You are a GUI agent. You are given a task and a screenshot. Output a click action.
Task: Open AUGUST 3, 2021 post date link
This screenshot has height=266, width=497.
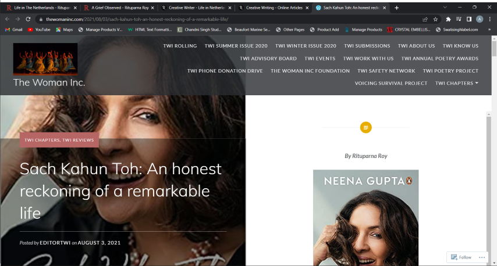pyautogui.click(x=99, y=243)
